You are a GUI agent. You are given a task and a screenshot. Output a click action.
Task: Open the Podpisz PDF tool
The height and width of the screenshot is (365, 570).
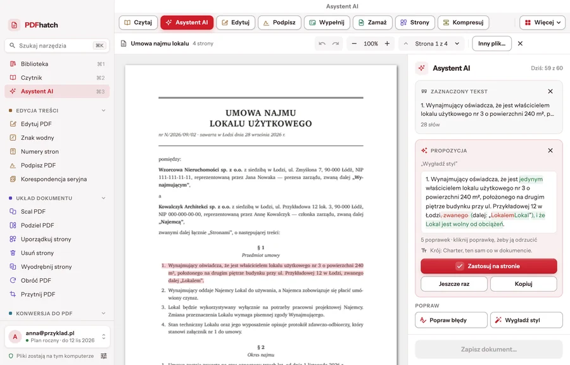pyautogui.click(x=57, y=165)
